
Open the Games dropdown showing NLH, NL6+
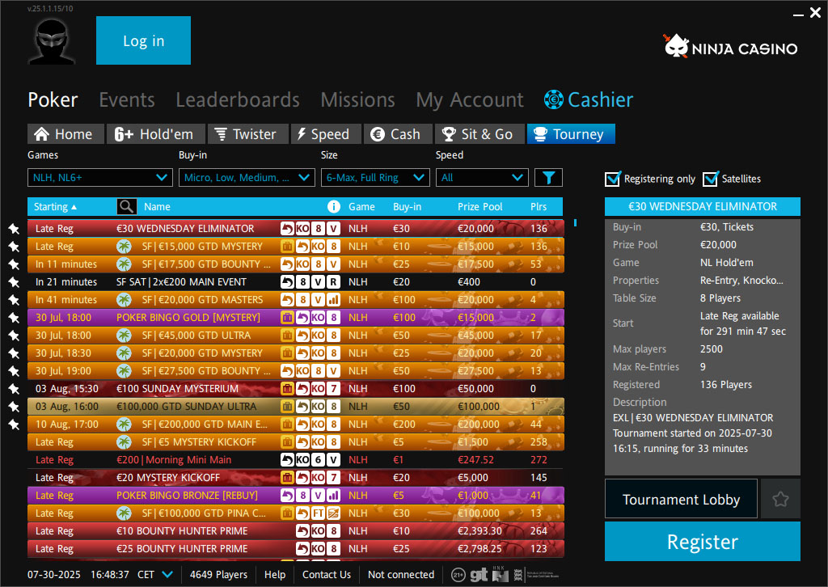point(99,177)
